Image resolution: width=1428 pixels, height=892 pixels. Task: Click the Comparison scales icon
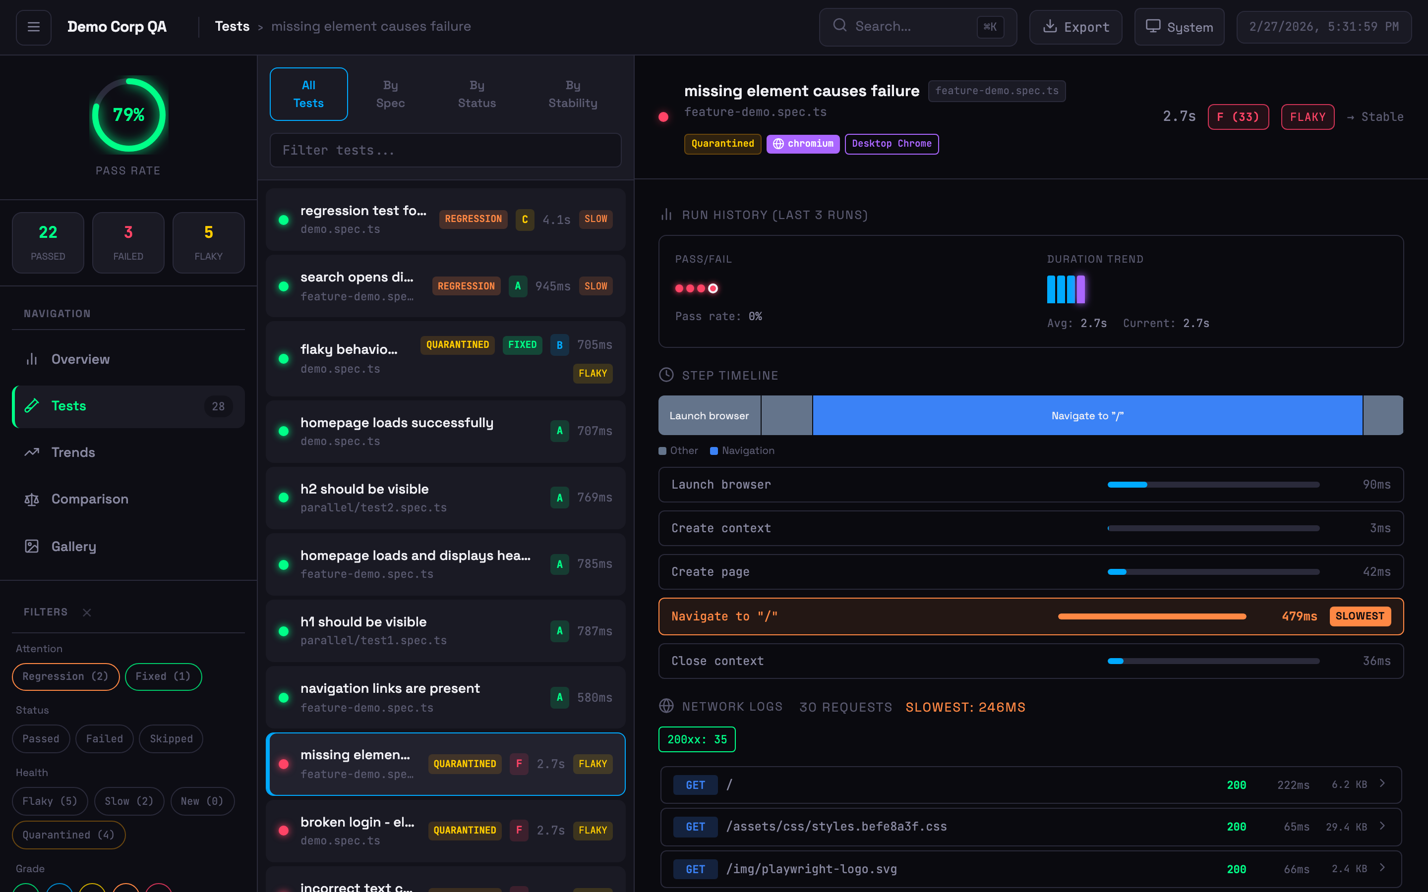pyautogui.click(x=32, y=500)
